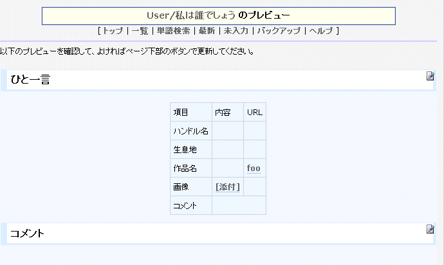Image resolution: width=444 pixels, height=265 pixels.
Task: Click the [添付] link in 画像 row
Action: point(228,187)
